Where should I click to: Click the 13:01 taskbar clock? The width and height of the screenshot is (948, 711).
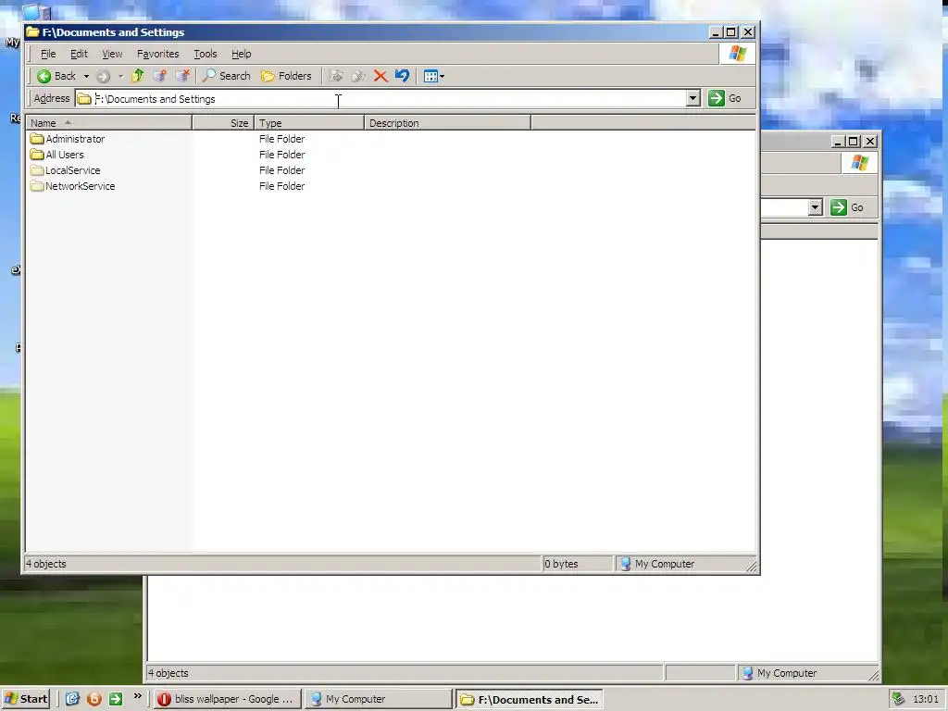(926, 699)
